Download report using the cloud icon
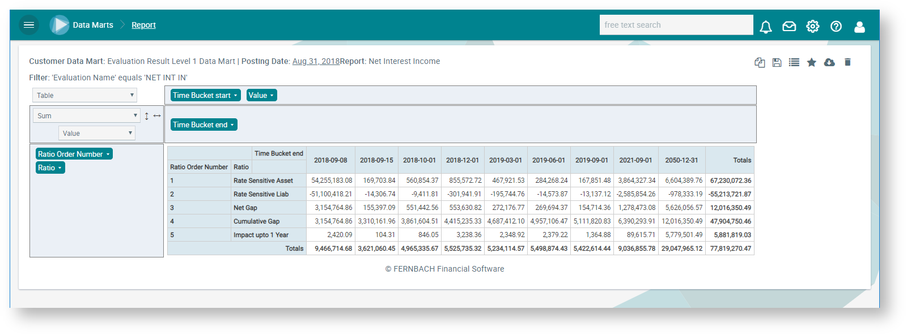The width and height of the screenshot is (907, 335). [x=829, y=63]
